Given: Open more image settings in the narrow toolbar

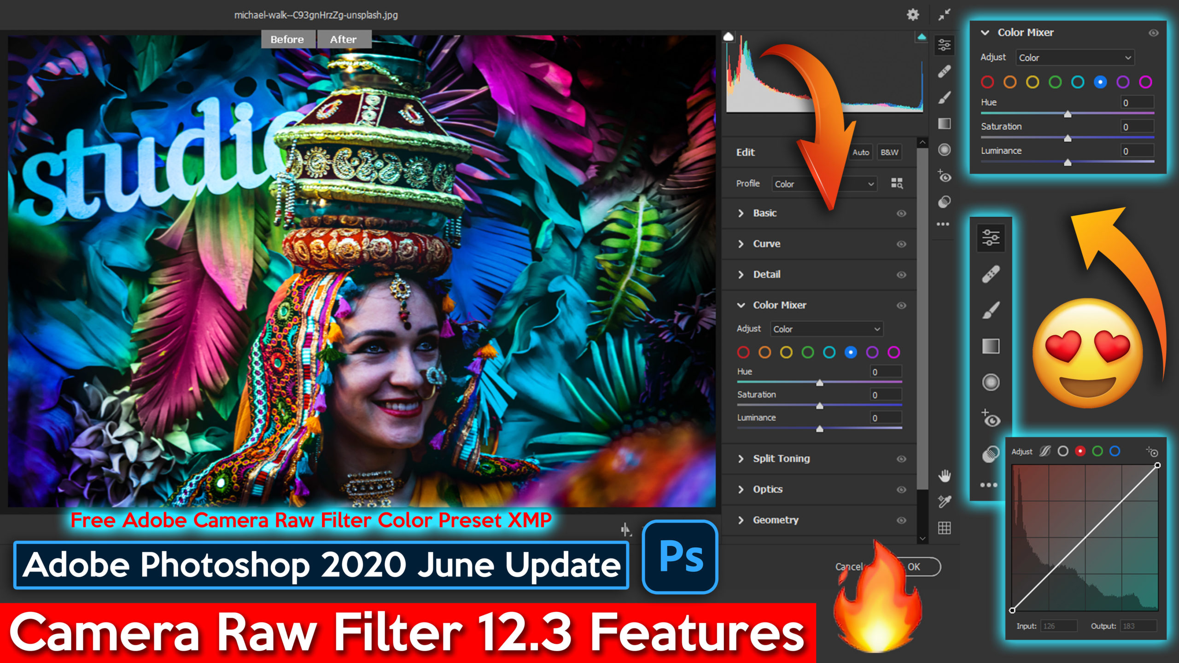Looking at the screenshot, I should pyautogui.click(x=943, y=224).
